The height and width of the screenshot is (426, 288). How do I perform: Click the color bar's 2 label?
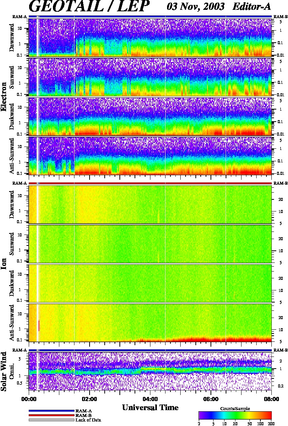pyautogui.click(x=199, y=424)
